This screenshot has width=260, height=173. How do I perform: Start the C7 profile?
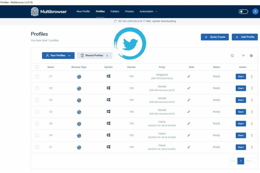pos(241,76)
